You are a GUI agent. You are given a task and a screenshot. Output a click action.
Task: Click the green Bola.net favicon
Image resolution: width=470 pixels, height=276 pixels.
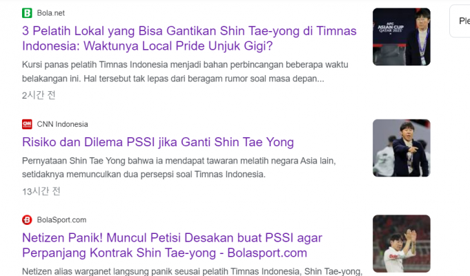click(27, 13)
